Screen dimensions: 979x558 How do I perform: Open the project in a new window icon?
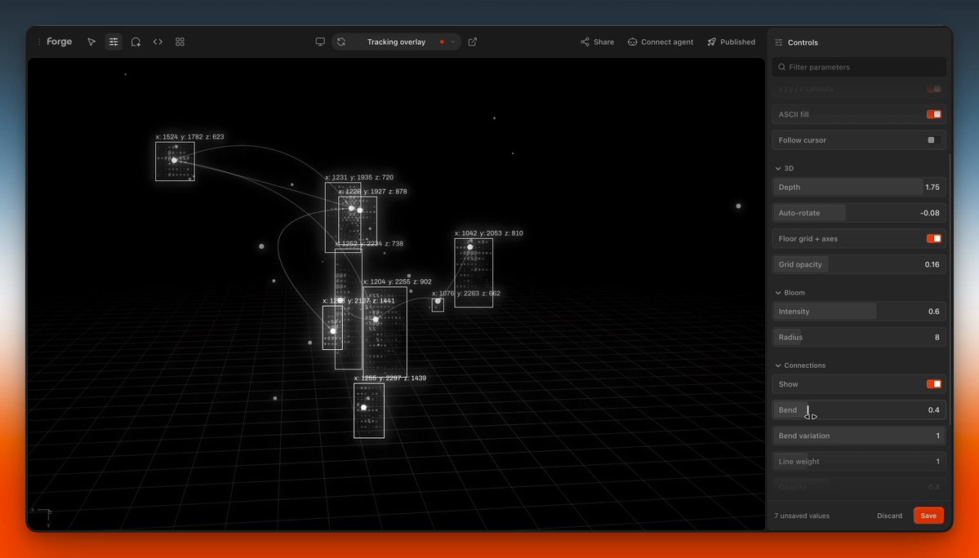473,42
